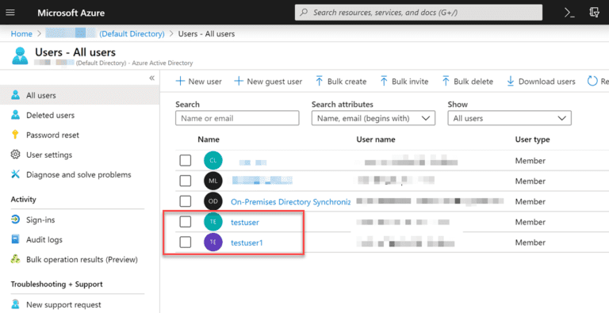This screenshot has height=313, width=609.
Task: Click the OD user avatar
Action: 213,201
